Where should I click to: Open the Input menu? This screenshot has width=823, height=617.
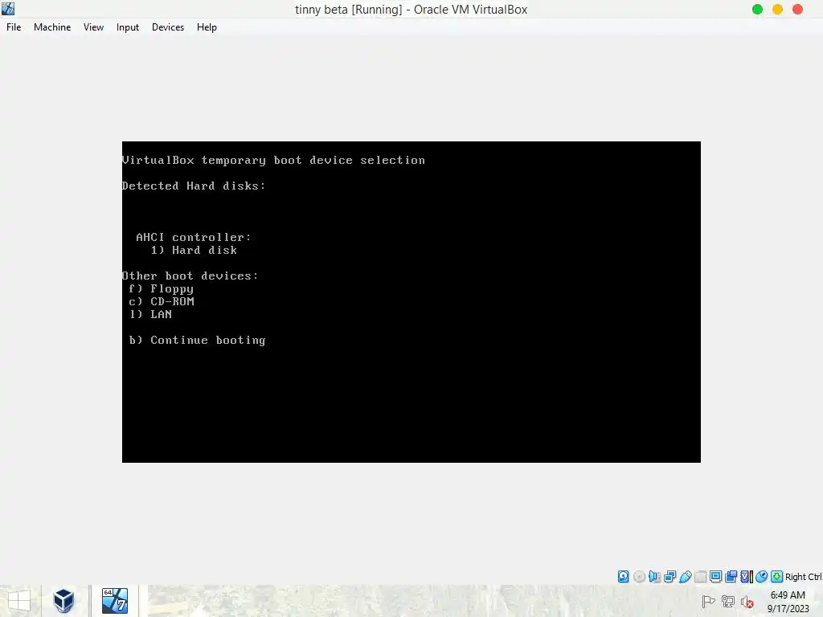[x=128, y=27]
